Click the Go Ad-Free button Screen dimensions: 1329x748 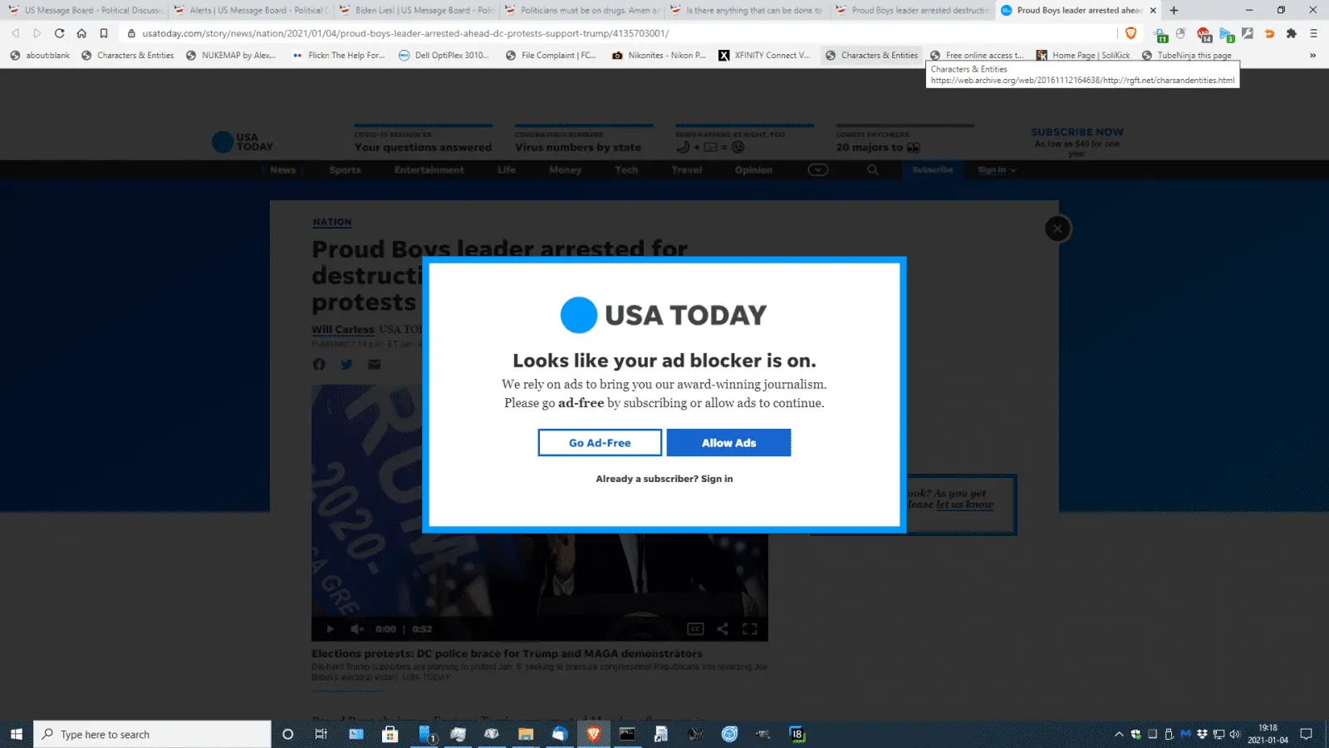click(600, 443)
